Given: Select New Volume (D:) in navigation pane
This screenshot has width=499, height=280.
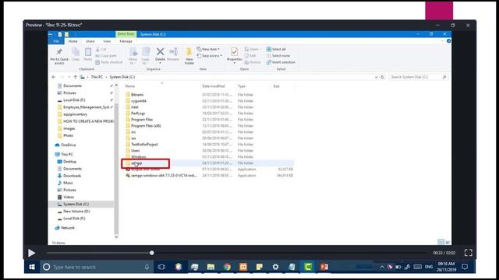Looking at the screenshot, I should 76,211.
